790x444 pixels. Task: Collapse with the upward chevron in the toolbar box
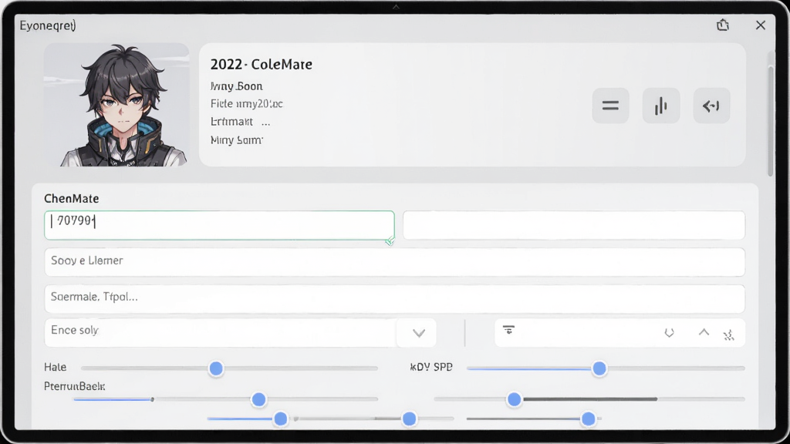click(704, 332)
